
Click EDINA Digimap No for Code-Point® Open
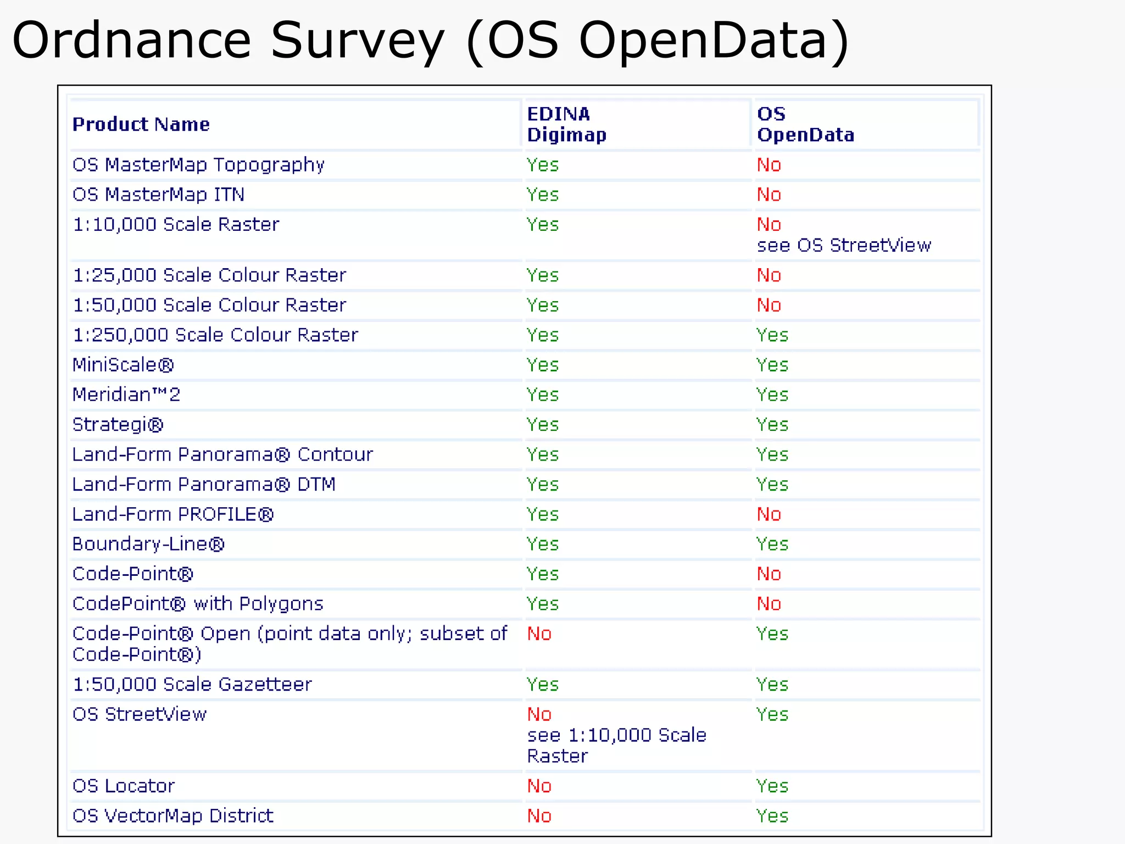point(539,634)
